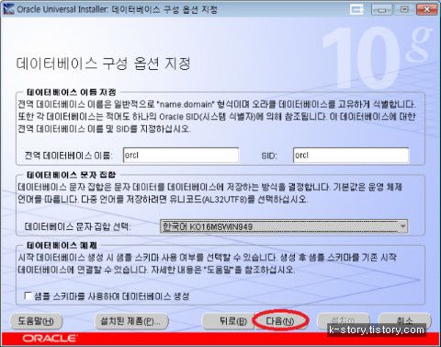The width and height of the screenshot is (441, 347).
Task: Close the installer window
Action: [x=427, y=9]
